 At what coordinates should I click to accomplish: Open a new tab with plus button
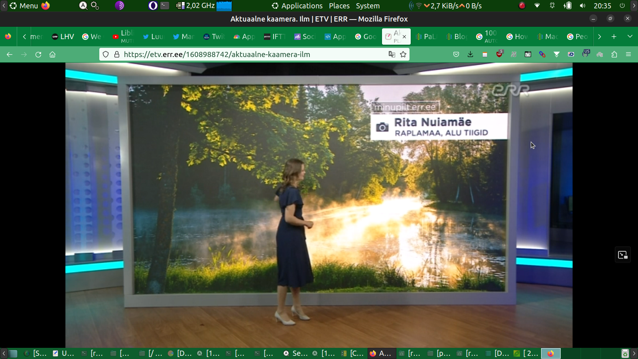pyautogui.click(x=614, y=36)
